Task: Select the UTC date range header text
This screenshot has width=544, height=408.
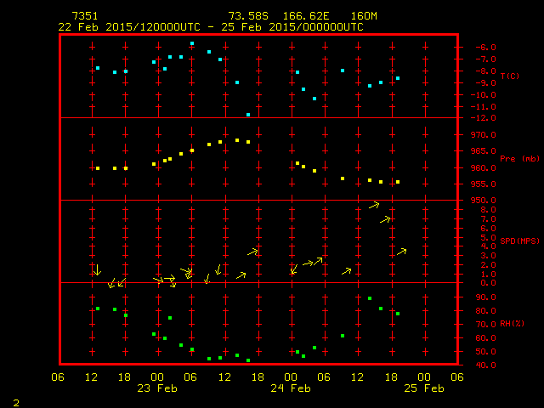Action: (211, 27)
